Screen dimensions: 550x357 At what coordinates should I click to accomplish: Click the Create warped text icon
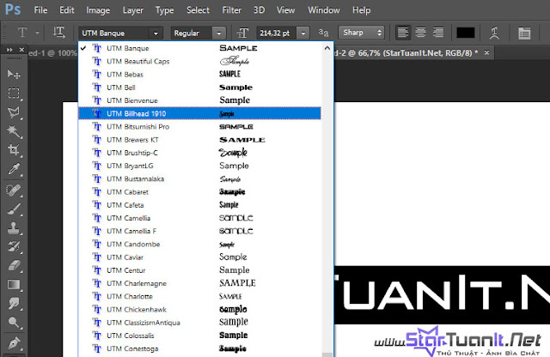494,33
